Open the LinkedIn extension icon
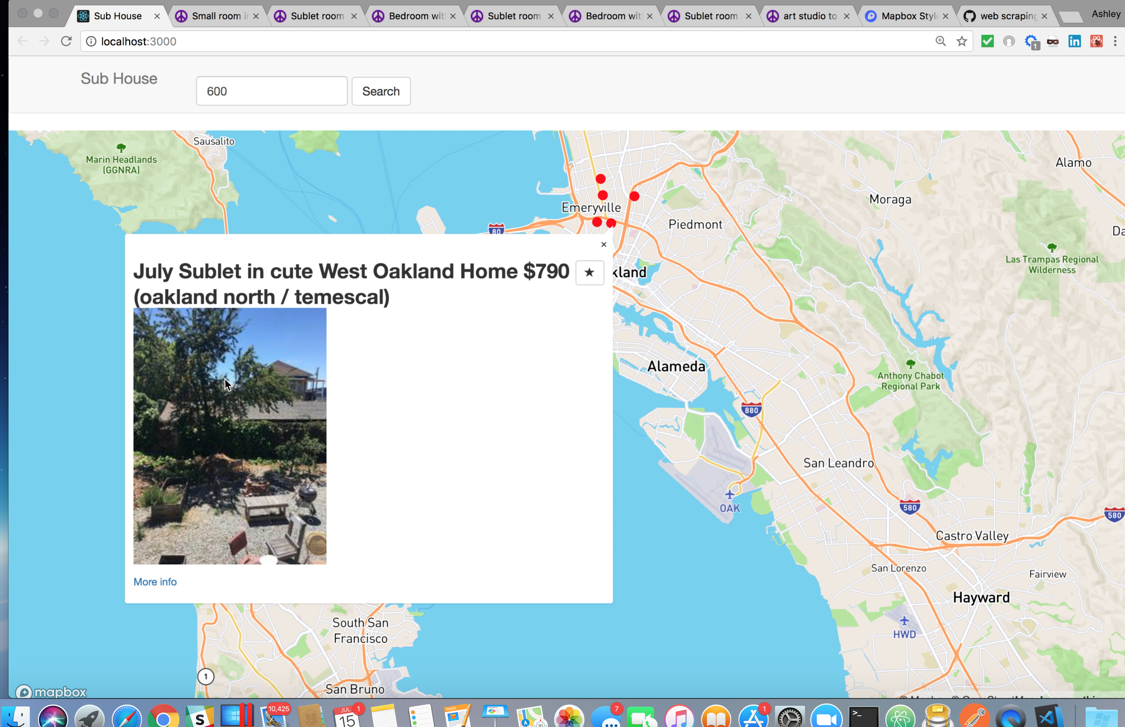 click(1074, 41)
